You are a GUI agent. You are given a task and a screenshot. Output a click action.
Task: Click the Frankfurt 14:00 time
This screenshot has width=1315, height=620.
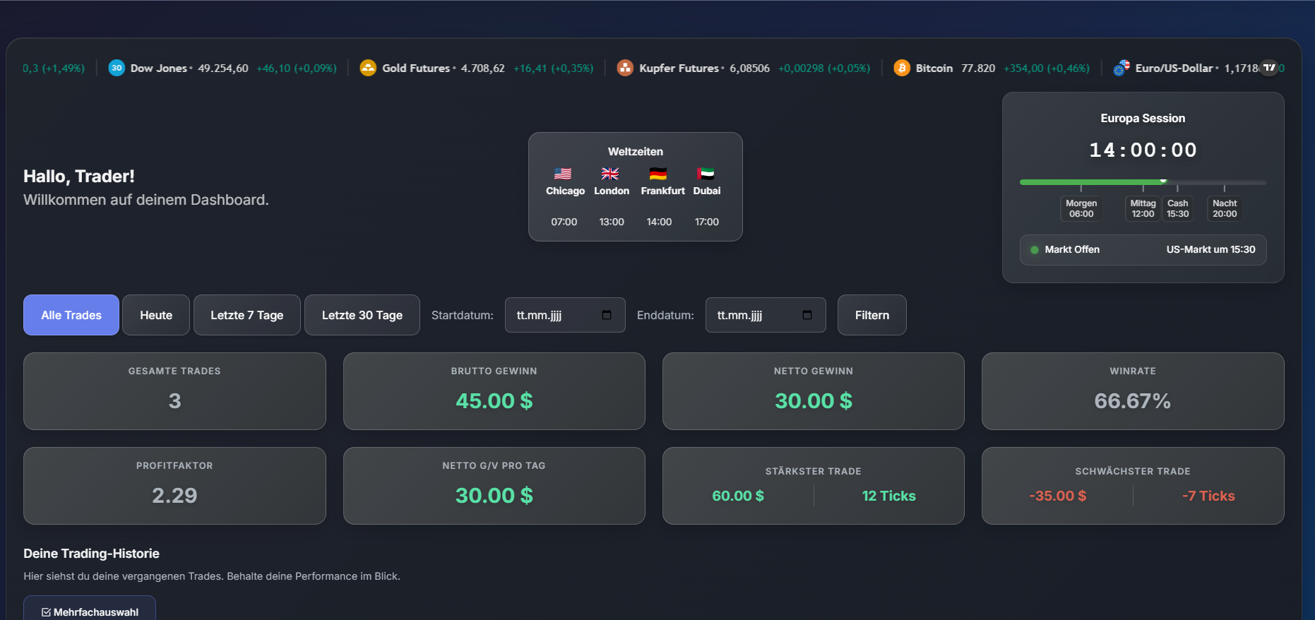click(x=659, y=222)
